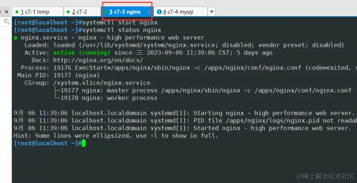Click the '19178 nginx: worker process' line
The width and height of the screenshot is (357, 183).
[106, 98]
